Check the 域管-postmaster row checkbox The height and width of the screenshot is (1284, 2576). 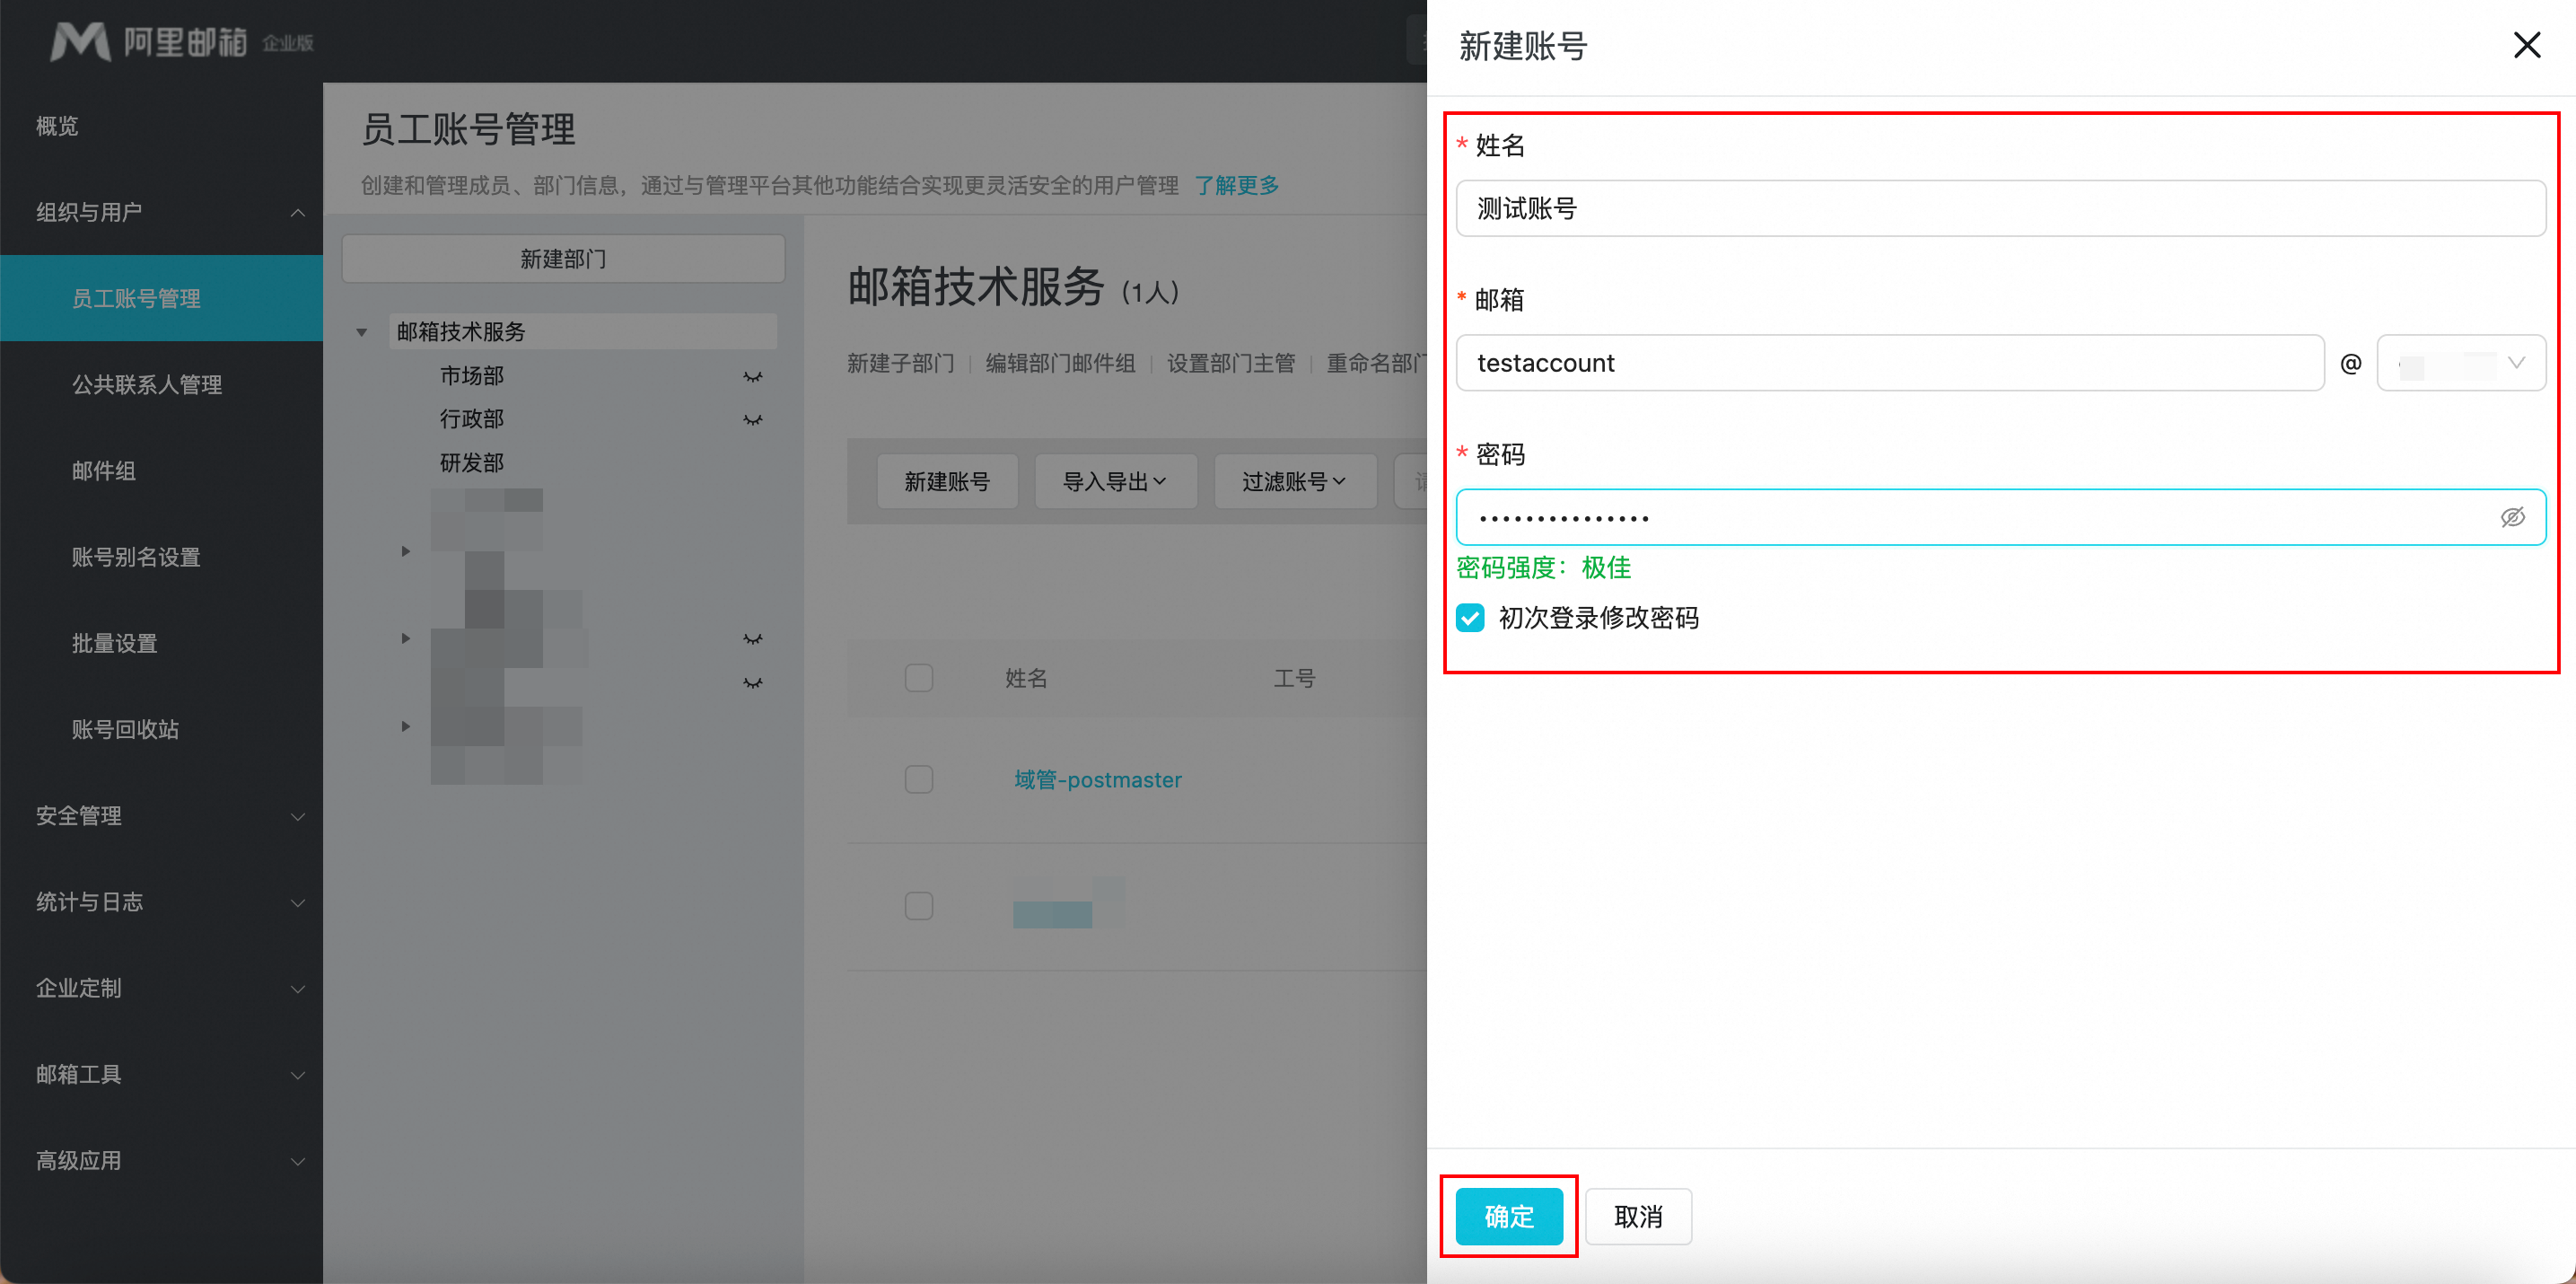(x=918, y=779)
